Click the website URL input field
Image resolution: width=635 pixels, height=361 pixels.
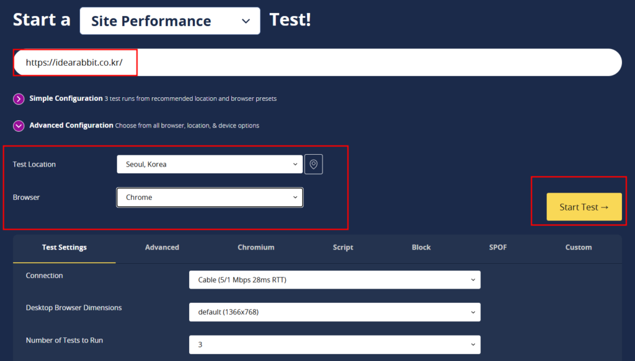coord(317,63)
